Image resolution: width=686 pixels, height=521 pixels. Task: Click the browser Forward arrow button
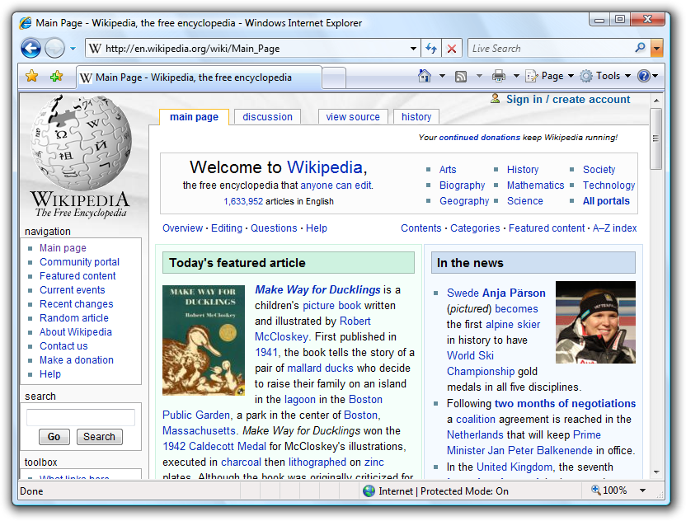pyautogui.click(x=54, y=48)
